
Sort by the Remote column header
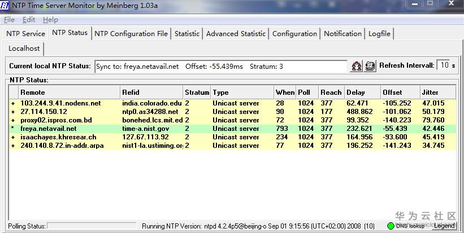[70, 93]
